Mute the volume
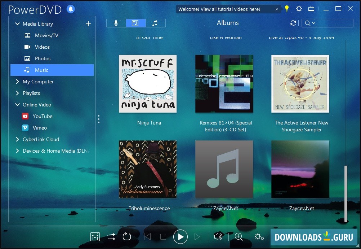The width and height of the screenshot is (361, 249). click(x=218, y=237)
